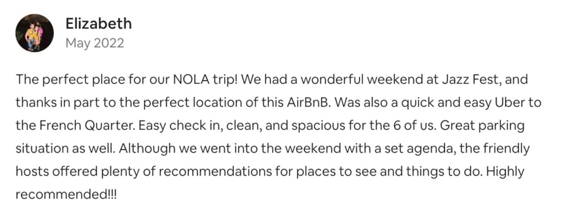Click the word Although in the review
Screen dimensions: 568x217
(x=147, y=148)
